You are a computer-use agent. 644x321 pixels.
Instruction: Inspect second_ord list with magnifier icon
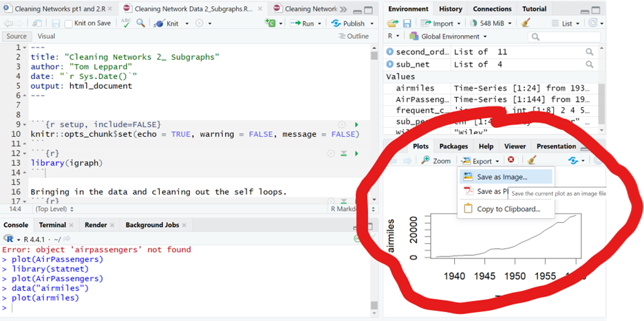coord(590,52)
